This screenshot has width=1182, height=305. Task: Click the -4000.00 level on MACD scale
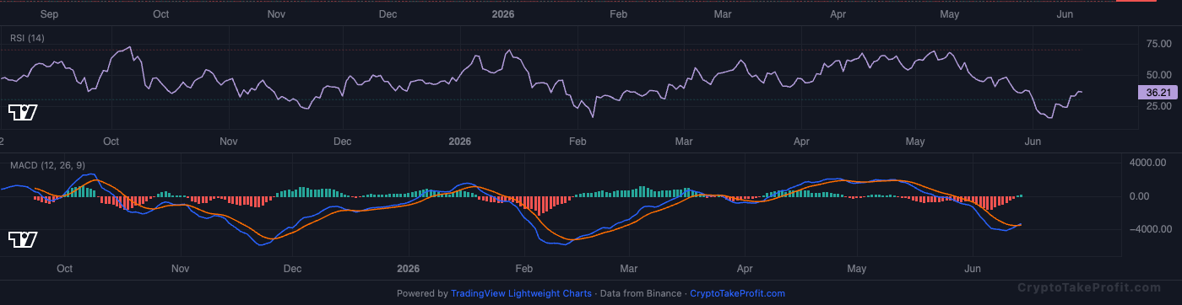tap(1151, 229)
